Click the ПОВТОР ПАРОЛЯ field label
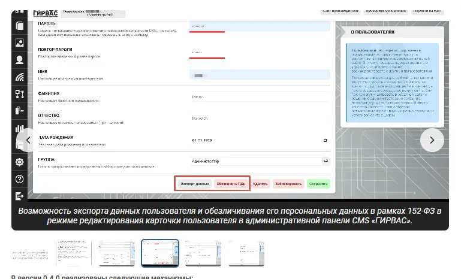The width and height of the screenshot is (461, 279). (x=55, y=50)
